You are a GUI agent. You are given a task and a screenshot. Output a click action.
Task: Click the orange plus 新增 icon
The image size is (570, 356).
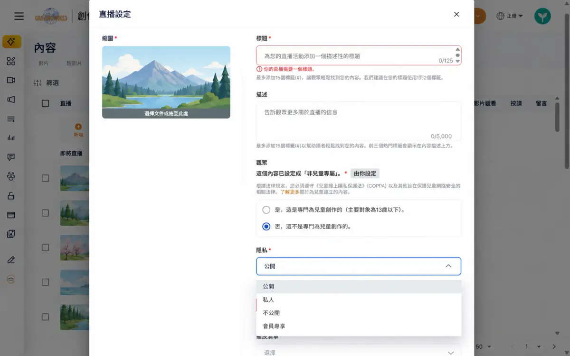[78, 127]
